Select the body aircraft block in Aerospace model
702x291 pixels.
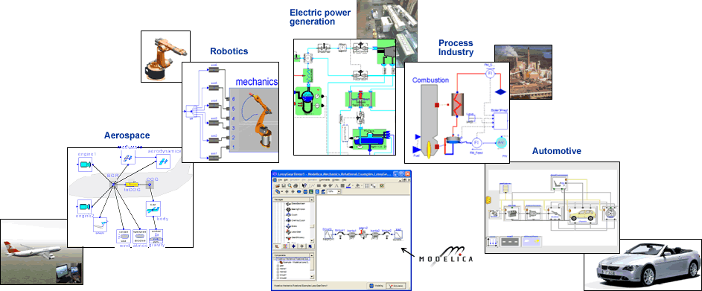(153, 208)
